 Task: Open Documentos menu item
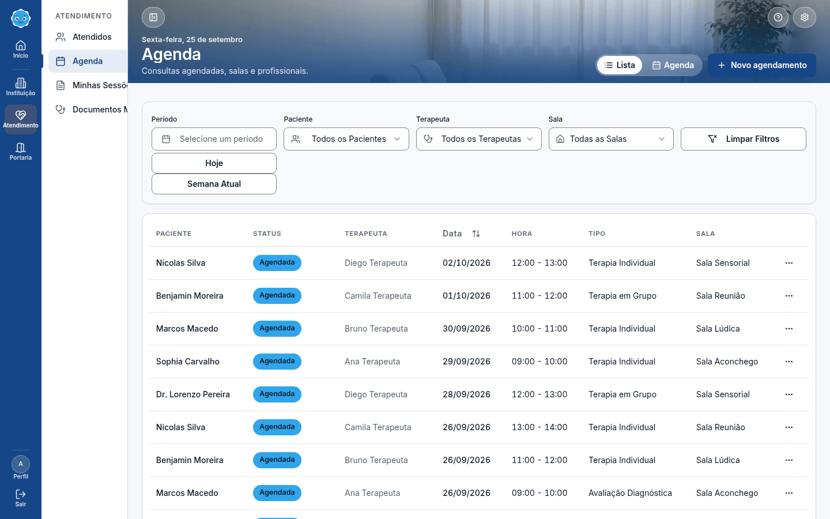pyautogui.click(x=88, y=110)
